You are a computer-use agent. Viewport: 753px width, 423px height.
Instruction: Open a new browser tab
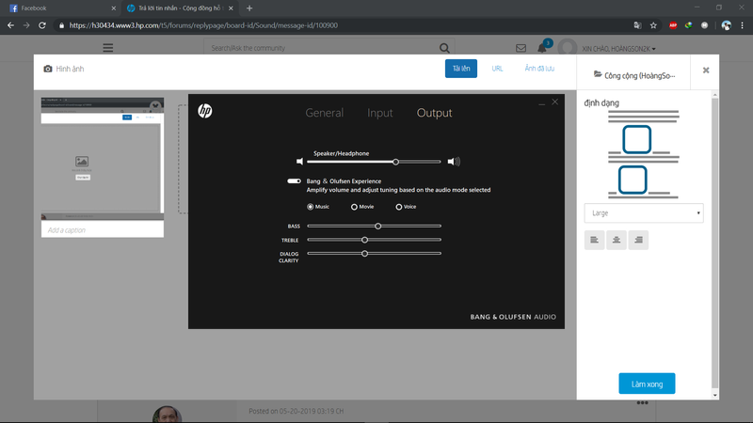[249, 8]
